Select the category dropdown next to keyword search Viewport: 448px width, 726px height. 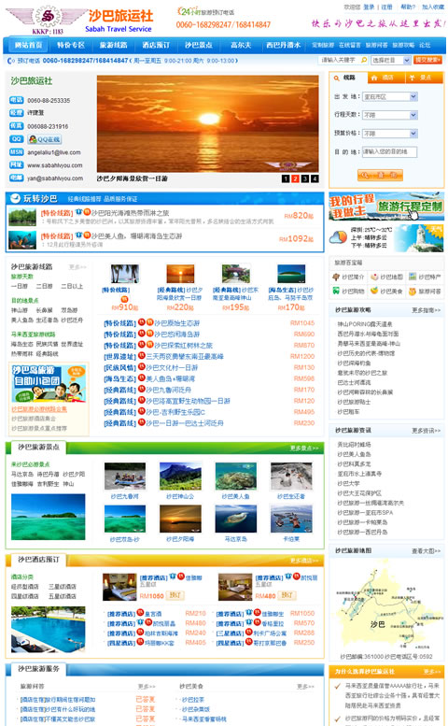(x=391, y=60)
